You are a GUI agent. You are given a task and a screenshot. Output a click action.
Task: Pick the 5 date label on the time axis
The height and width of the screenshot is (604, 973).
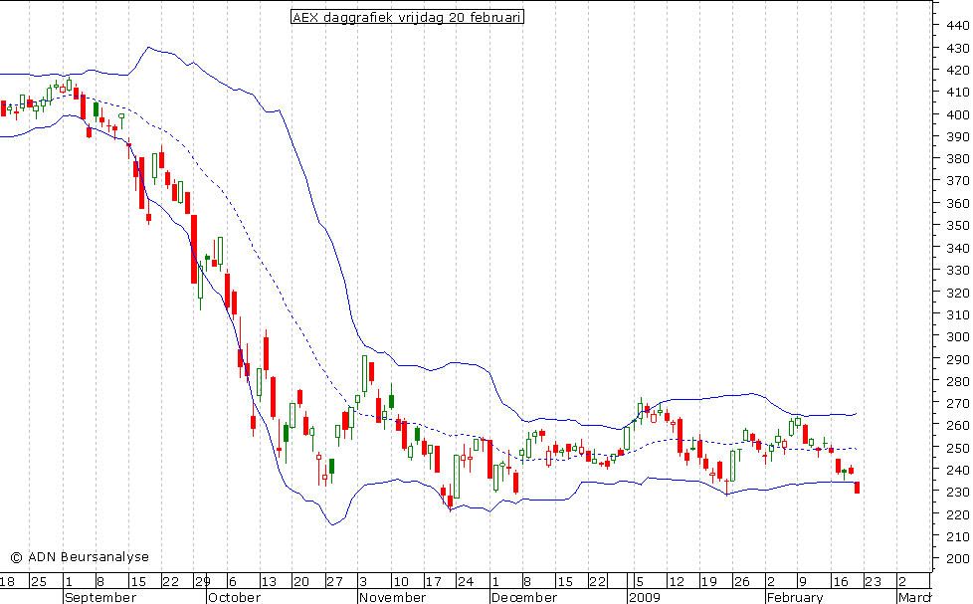coord(640,582)
